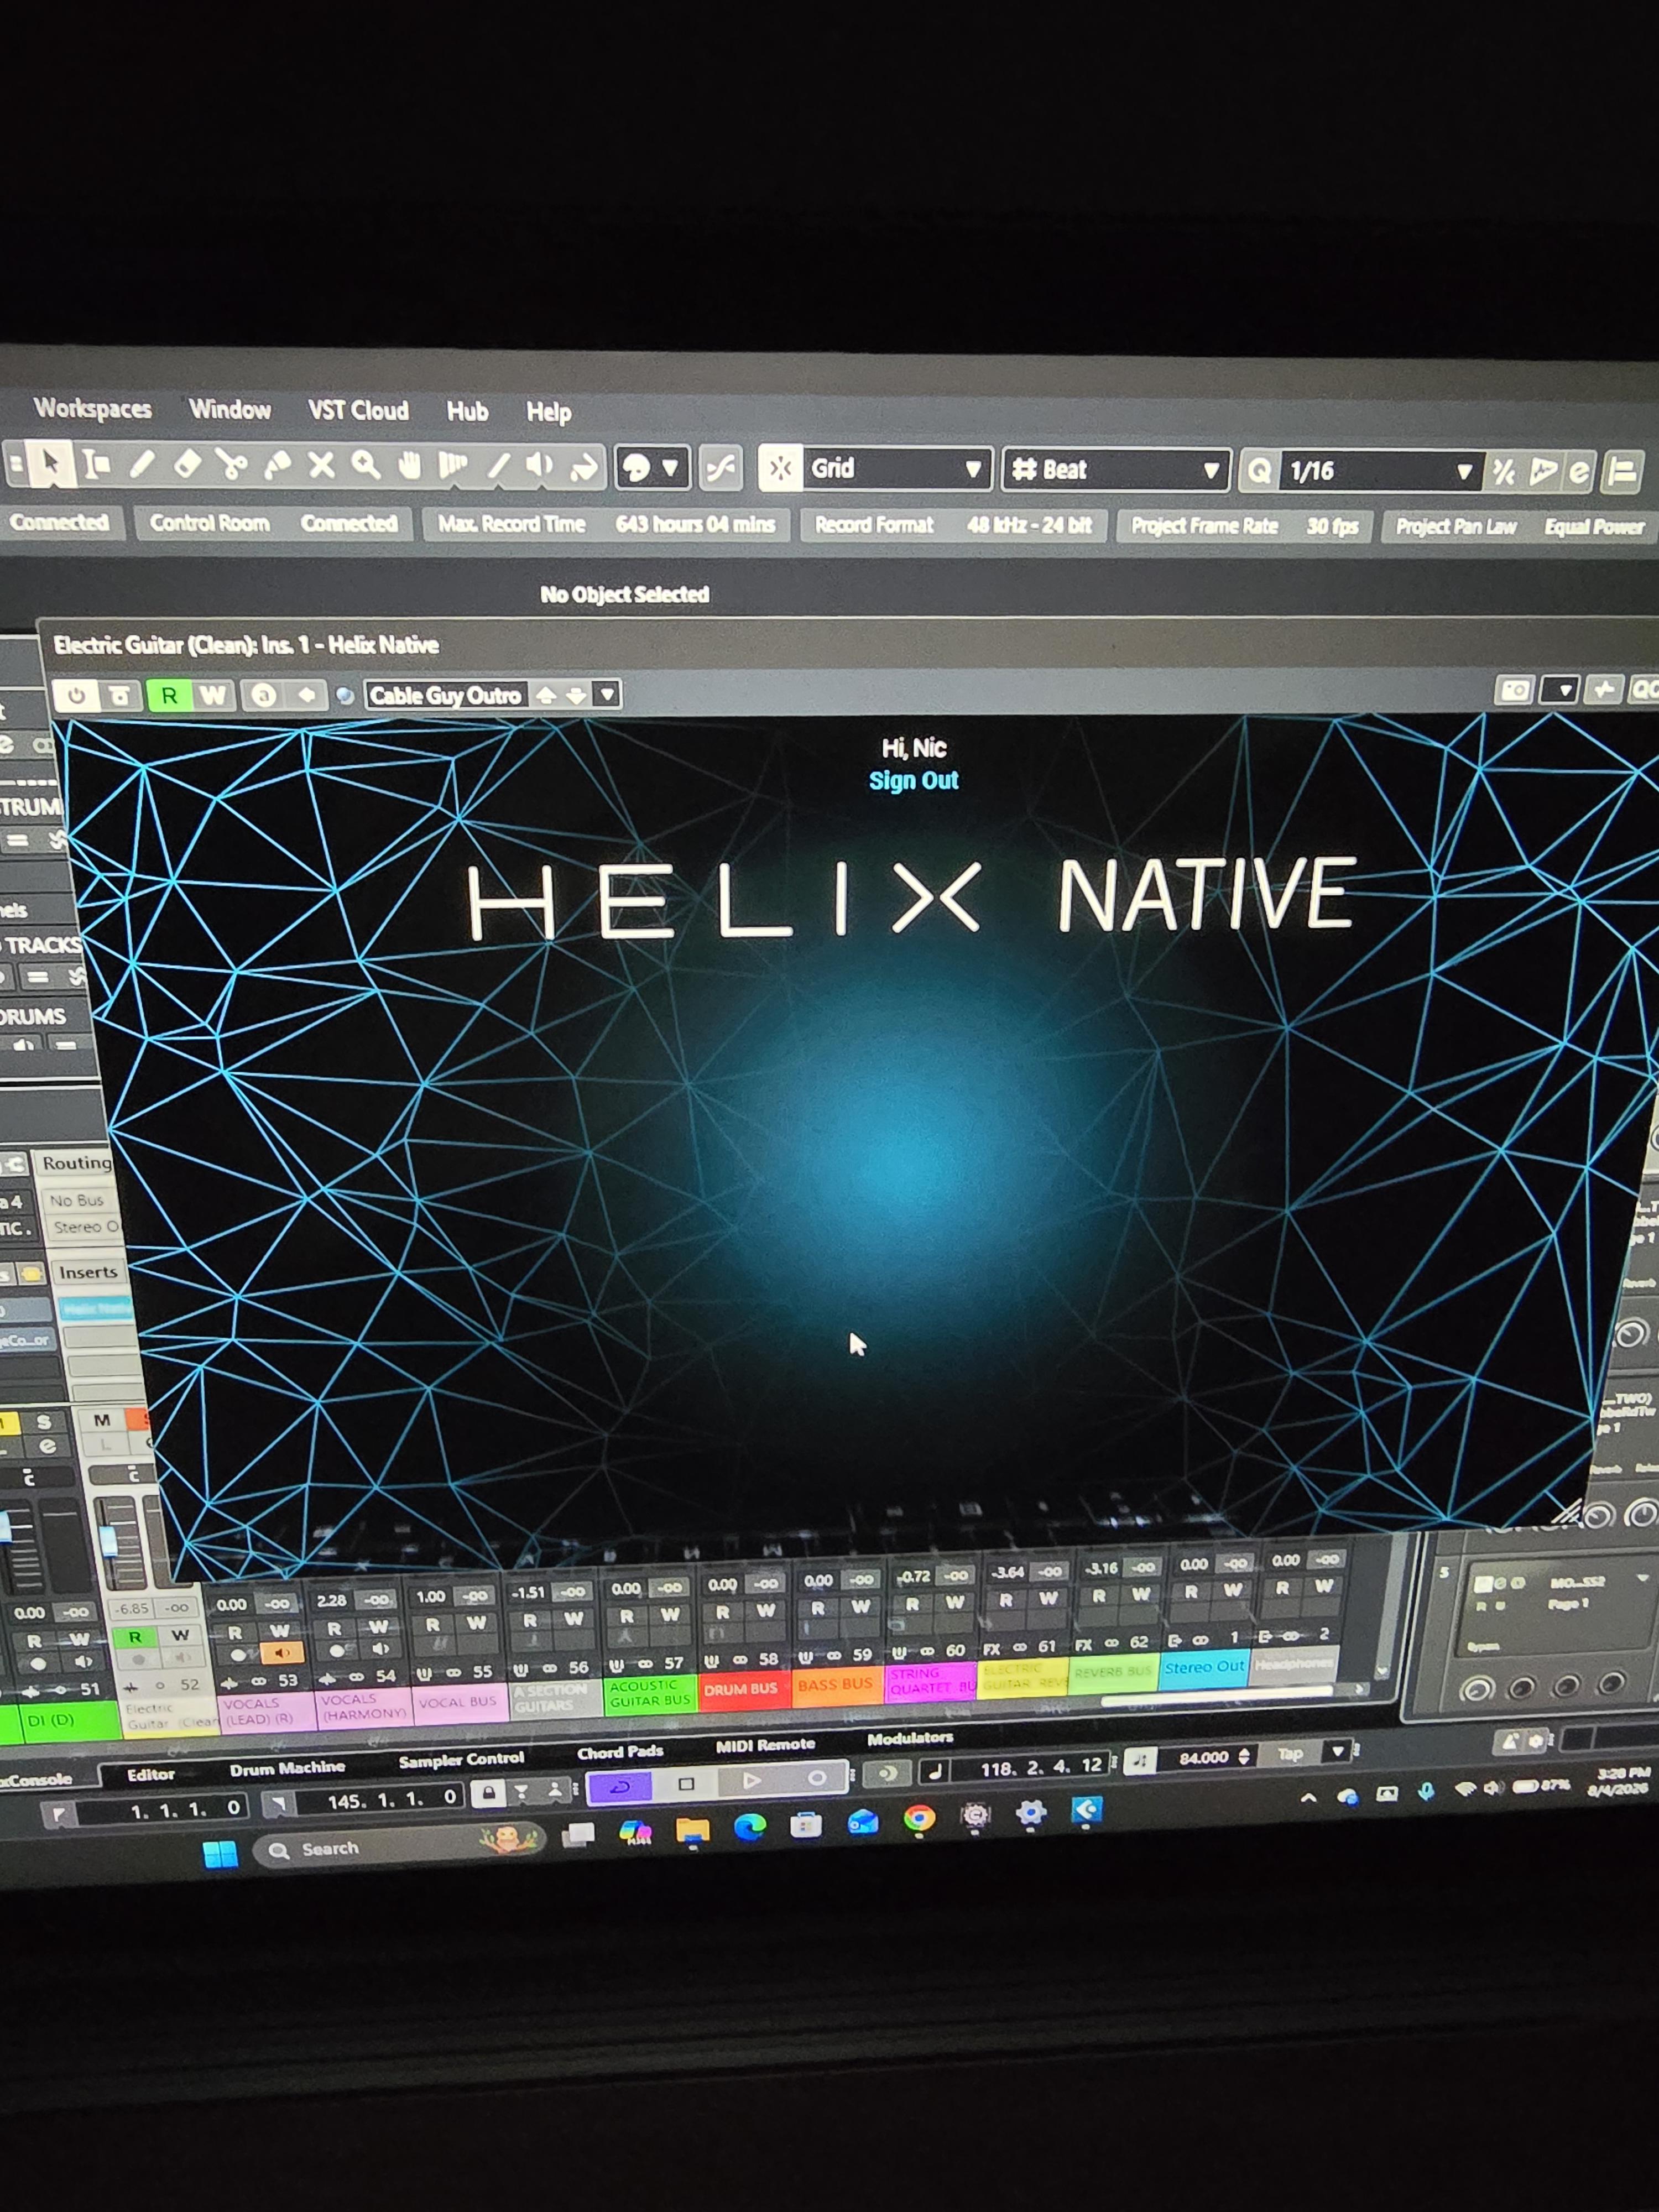Click the Sign Out link
The image size is (1659, 2212).
913,780
